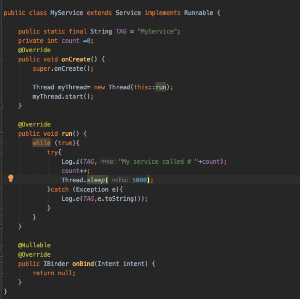Collapse the run() method fold marker
The height and width of the screenshot is (299, 300).
2,134
